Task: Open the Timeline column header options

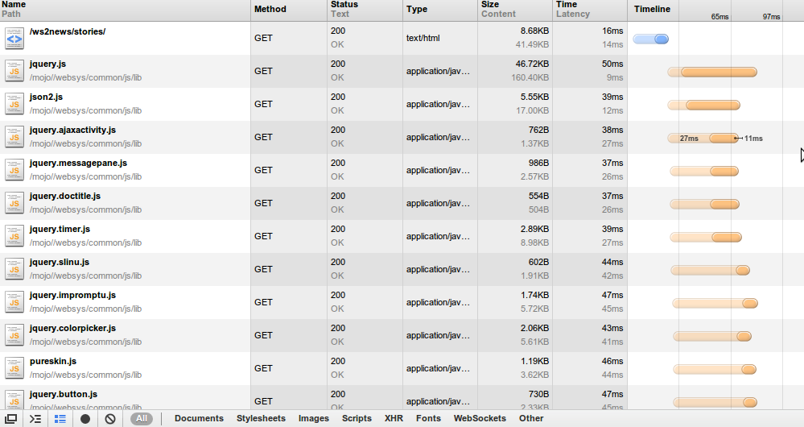Action: [x=652, y=9]
